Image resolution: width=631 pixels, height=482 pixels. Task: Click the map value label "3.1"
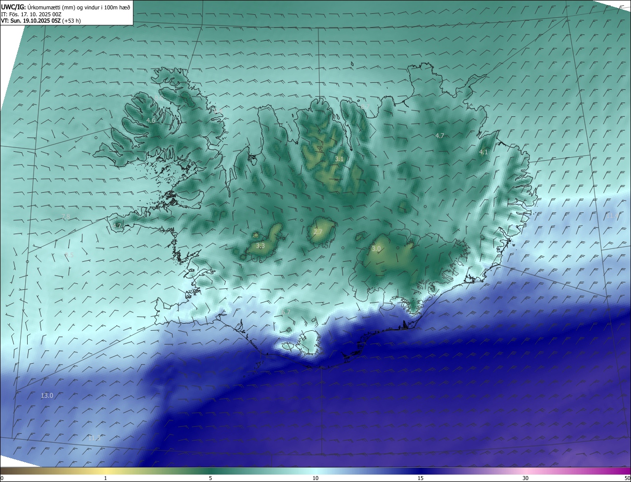339,159
